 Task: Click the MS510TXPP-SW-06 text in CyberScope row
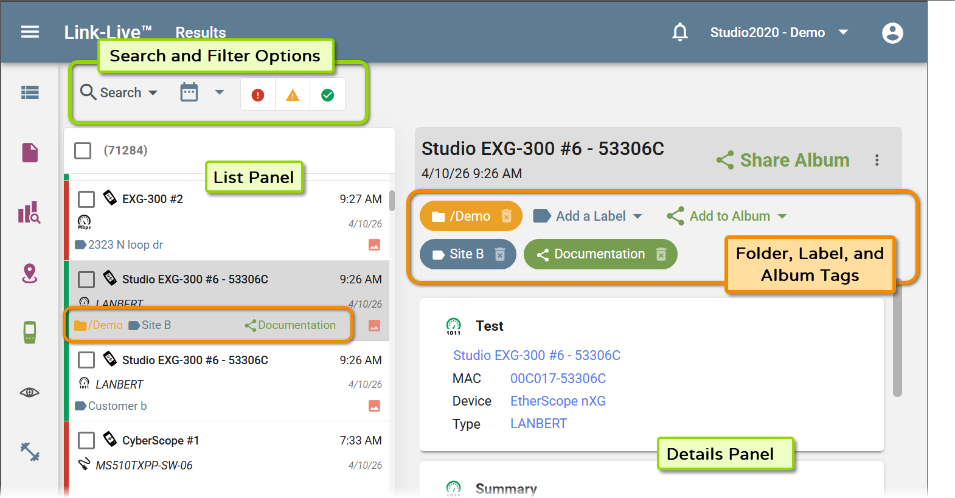[144, 465]
